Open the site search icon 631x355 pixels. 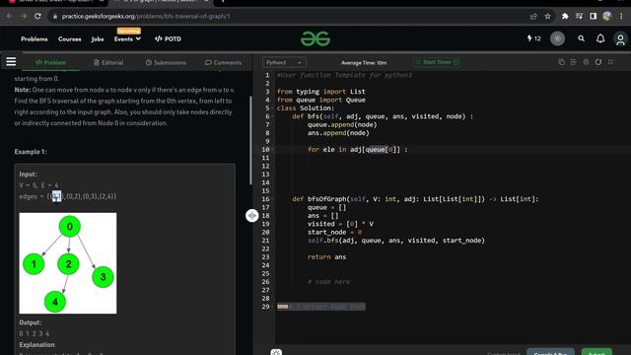[581, 38]
